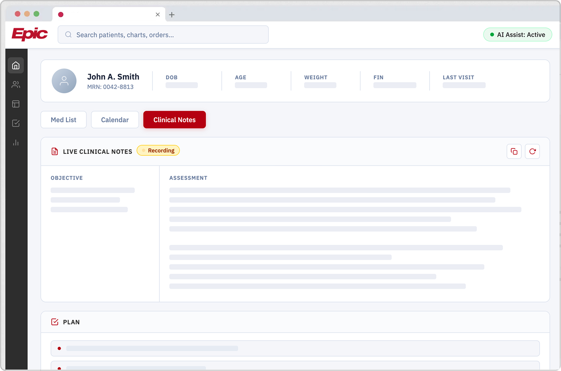Click the AGE label

(x=241, y=77)
